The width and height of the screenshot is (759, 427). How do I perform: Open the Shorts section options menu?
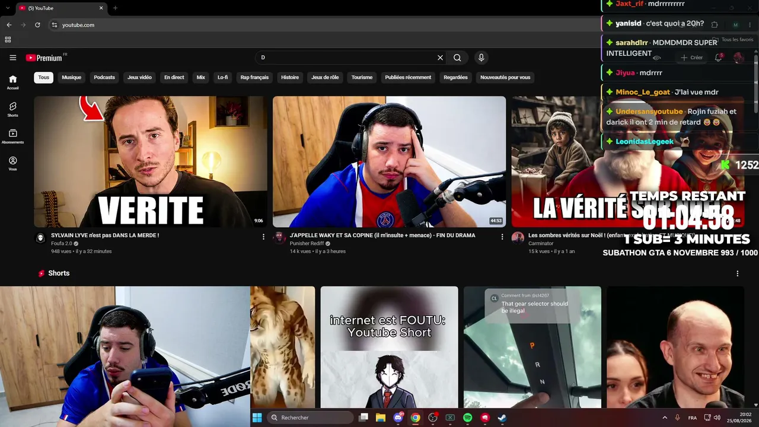(x=738, y=273)
